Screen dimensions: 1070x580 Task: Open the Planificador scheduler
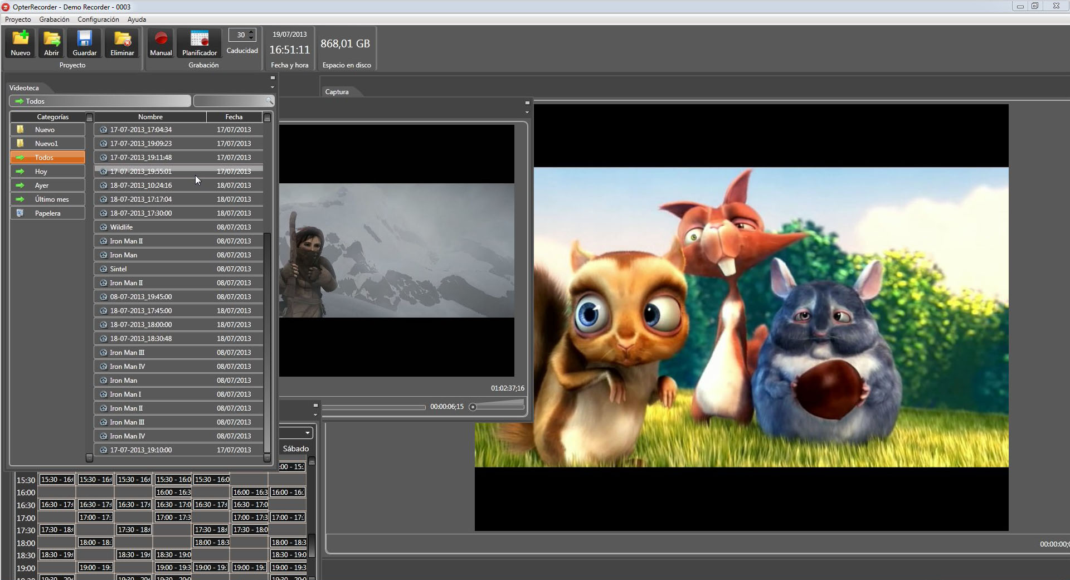(200, 42)
